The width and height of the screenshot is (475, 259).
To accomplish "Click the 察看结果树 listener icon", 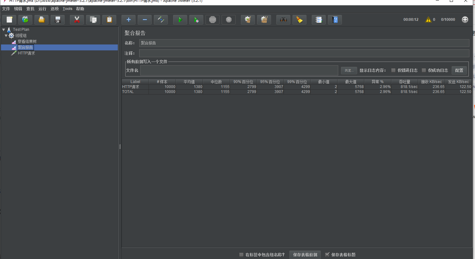I will click(x=14, y=42).
